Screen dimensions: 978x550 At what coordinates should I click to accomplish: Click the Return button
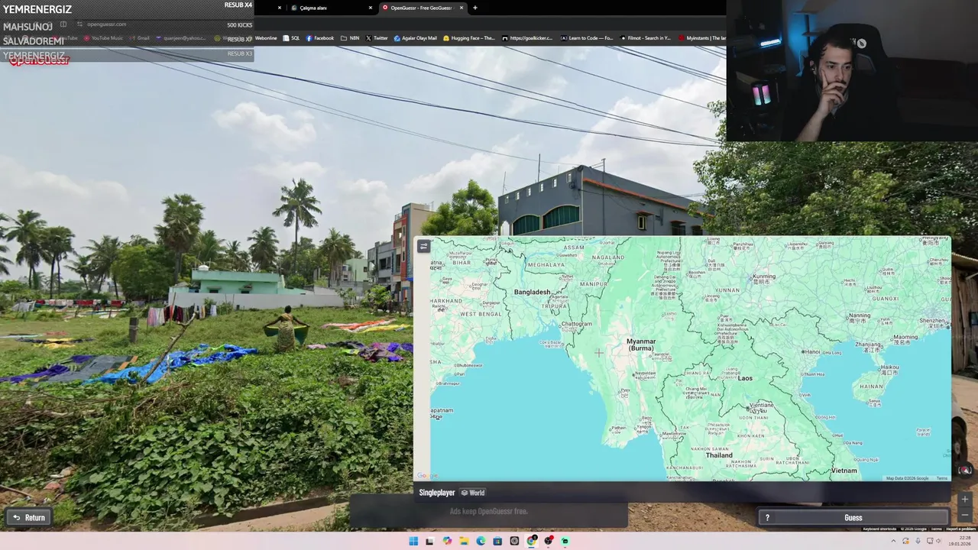(x=29, y=518)
